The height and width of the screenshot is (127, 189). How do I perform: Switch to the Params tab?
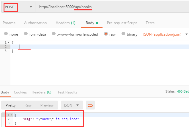[x=9, y=23]
